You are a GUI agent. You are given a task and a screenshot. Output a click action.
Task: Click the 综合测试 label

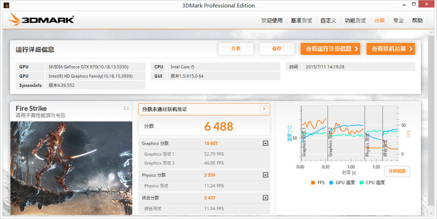pyautogui.click(x=153, y=209)
